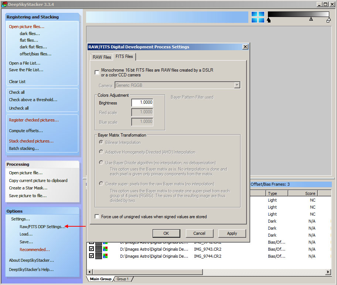Click horizontal scrollbar left arrow
This screenshot has width=337, height=285.
coord(90,272)
